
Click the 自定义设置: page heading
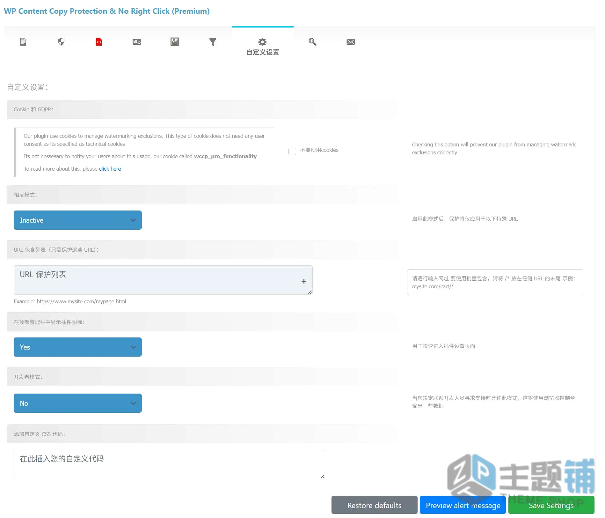coord(28,87)
